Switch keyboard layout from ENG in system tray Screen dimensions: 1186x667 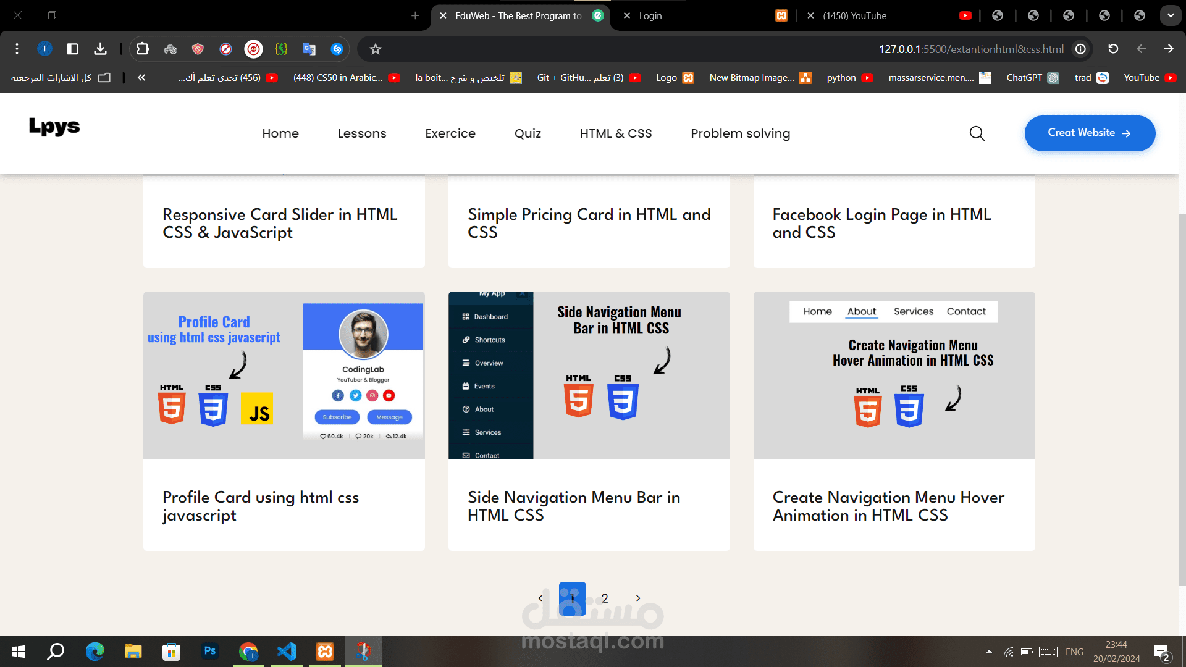(x=1075, y=652)
